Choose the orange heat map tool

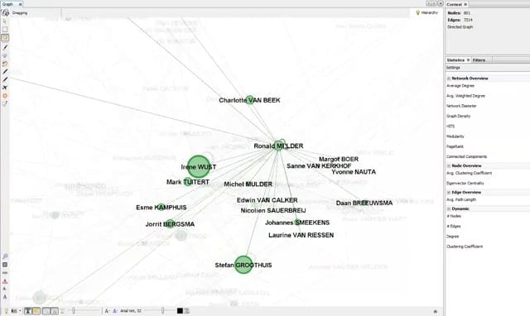(5, 96)
